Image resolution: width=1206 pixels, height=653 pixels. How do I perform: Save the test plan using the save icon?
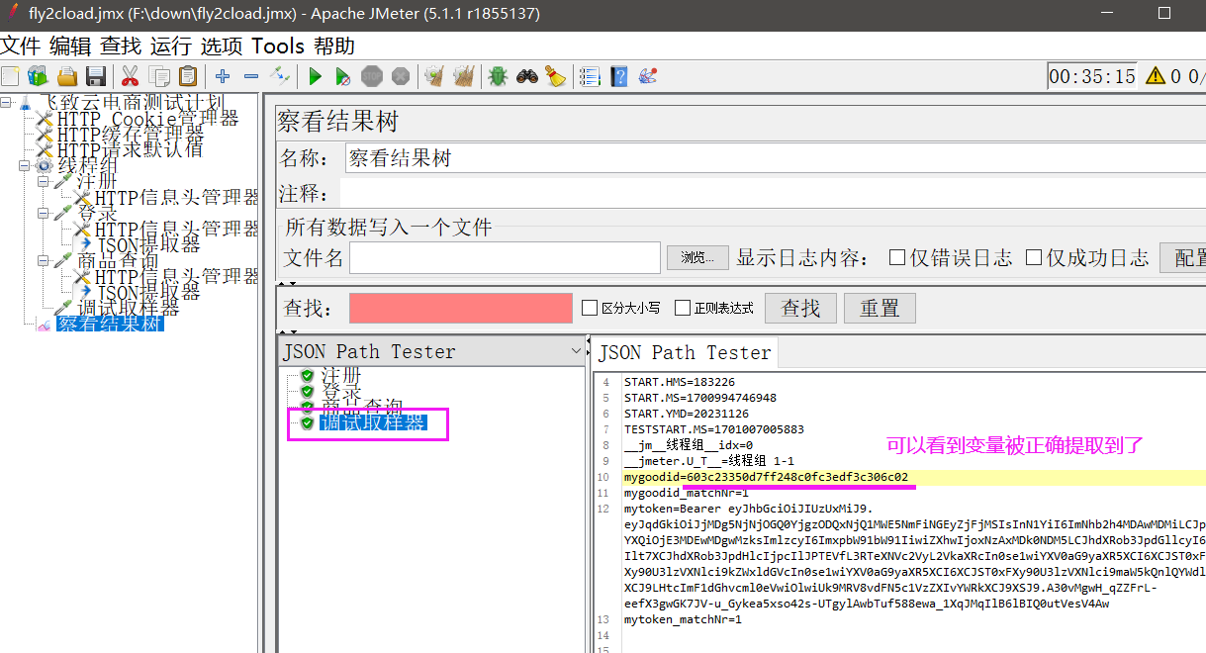point(94,76)
